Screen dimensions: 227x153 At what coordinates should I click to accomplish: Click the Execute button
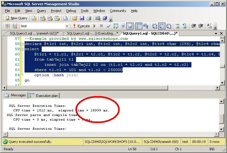(x=82, y=26)
